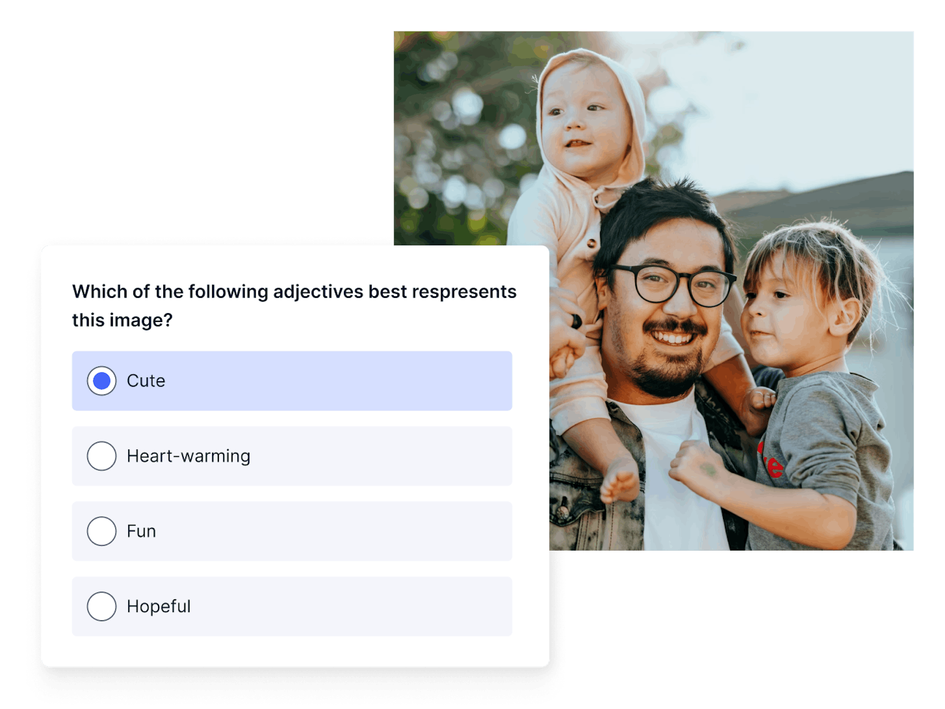The image size is (945, 709).
Task: Click the man's black glasses in photo
Action: 673,285
